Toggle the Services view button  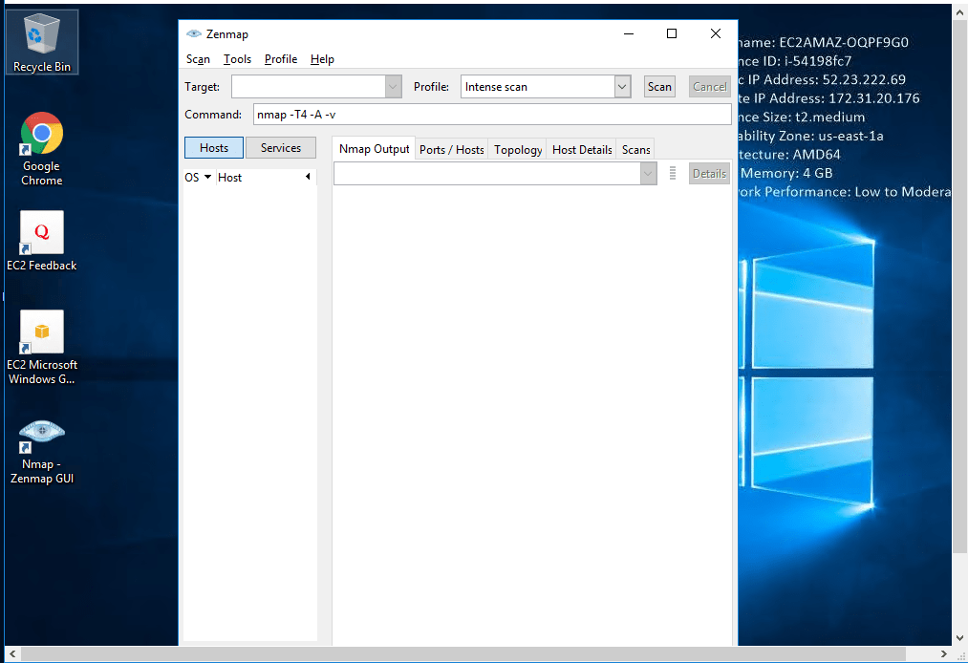point(281,148)
